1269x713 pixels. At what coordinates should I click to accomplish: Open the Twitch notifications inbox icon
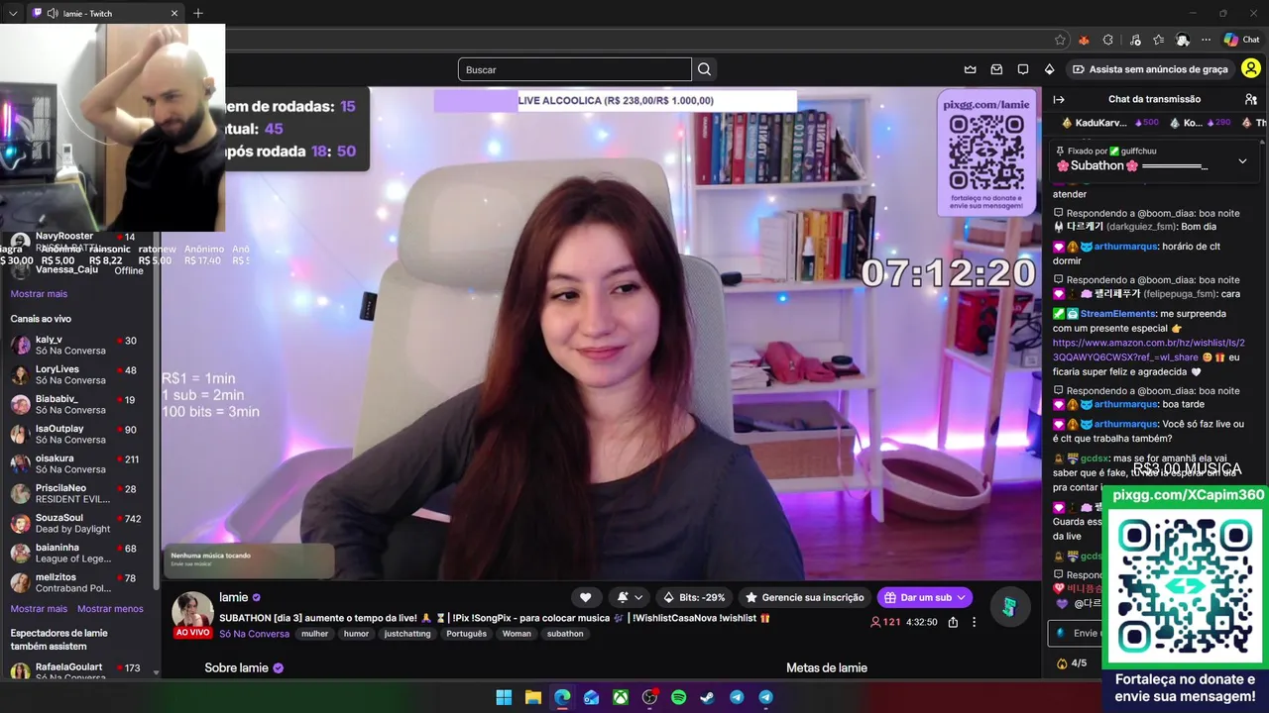[996, 69]
